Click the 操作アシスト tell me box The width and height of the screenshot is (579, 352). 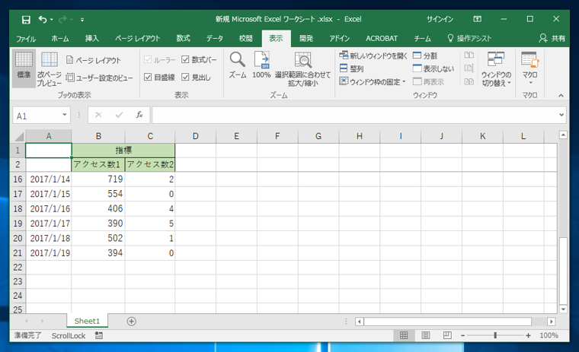[470, 38]
